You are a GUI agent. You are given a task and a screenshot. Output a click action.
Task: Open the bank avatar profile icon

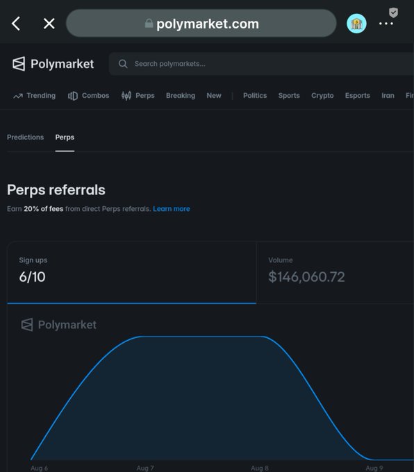click(x=356, y=24)
